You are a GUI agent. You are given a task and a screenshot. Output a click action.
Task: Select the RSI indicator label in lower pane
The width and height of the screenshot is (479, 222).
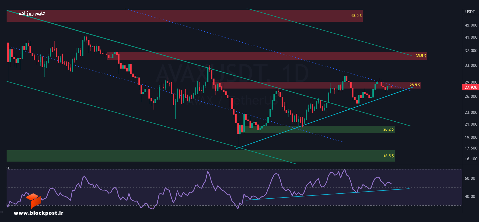(8, 168)
